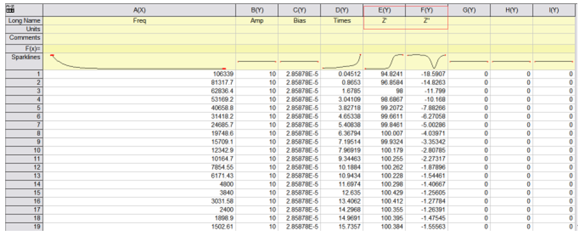Click Times cell 3.04109

[x=342, y=99]
